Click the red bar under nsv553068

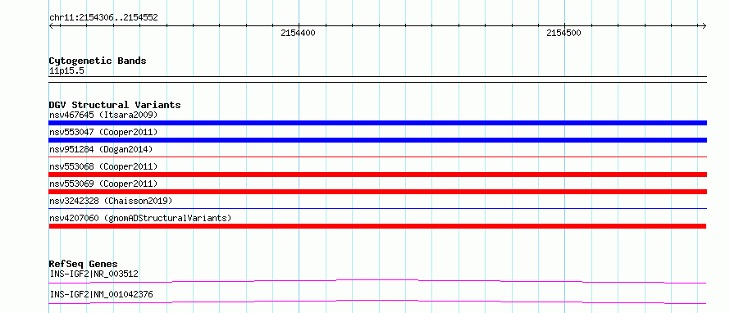(377, 175)
